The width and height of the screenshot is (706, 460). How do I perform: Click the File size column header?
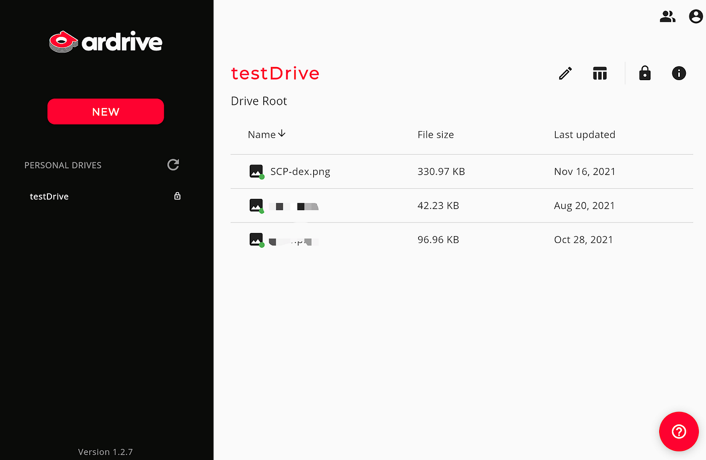pyautogui.click(x=436, y=135)
